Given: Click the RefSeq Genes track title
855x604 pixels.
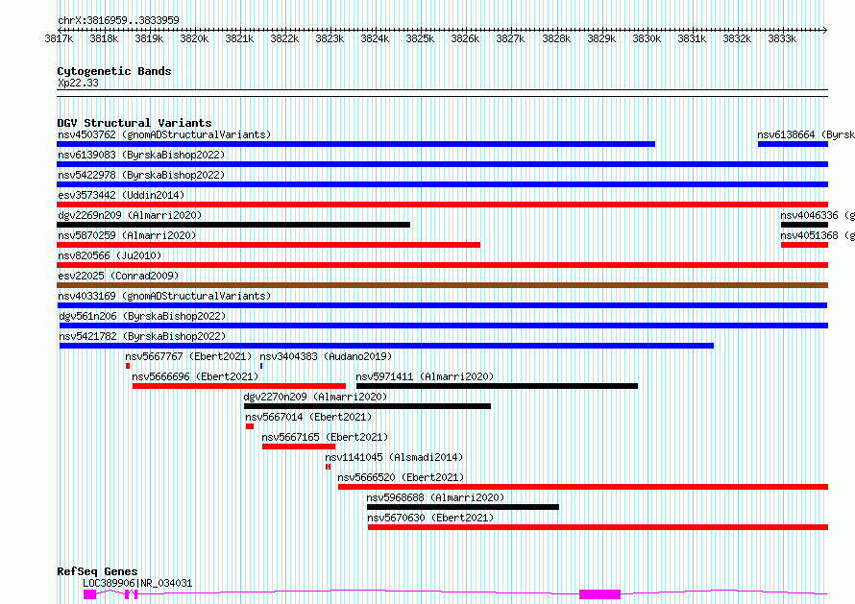Looking at the screenshot, I should click(x=97, y=572).
